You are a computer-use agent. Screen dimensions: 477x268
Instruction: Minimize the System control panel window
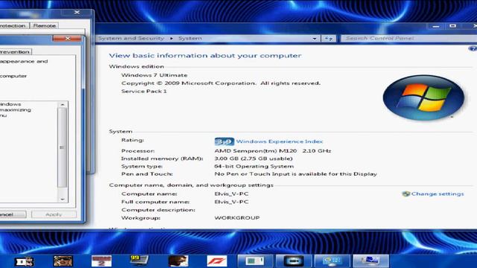(x=436, y=27)
